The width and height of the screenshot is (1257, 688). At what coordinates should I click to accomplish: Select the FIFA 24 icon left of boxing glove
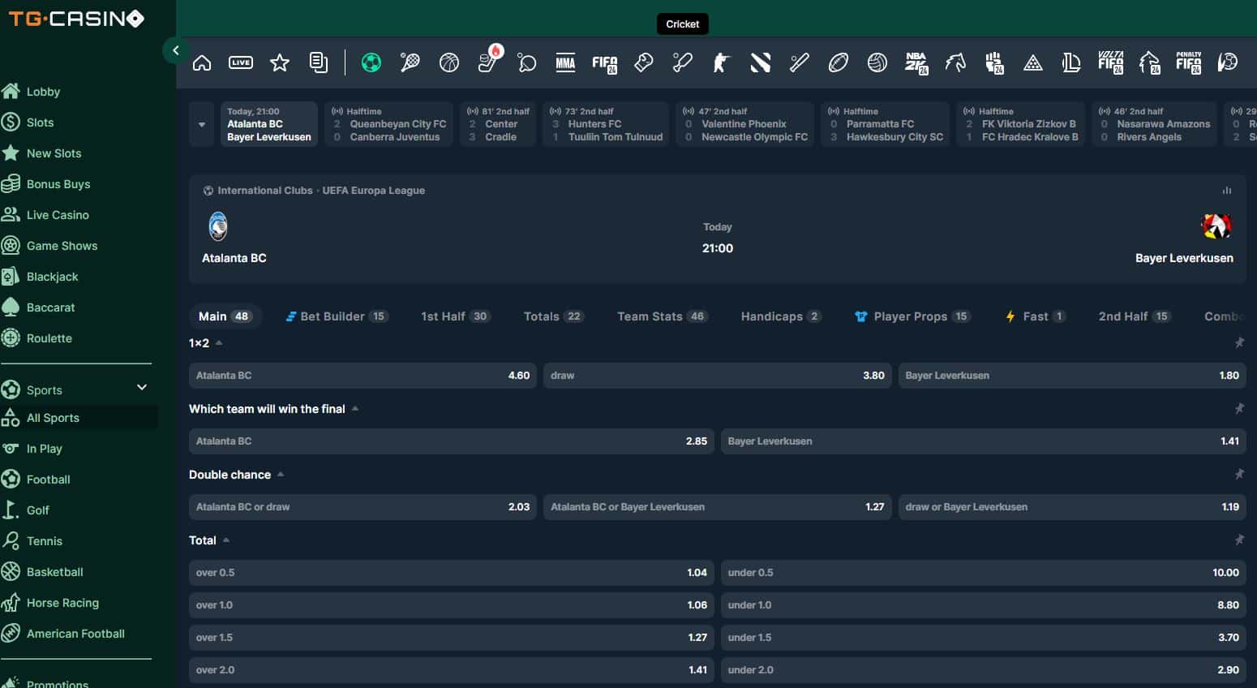(x=605, y=62)
